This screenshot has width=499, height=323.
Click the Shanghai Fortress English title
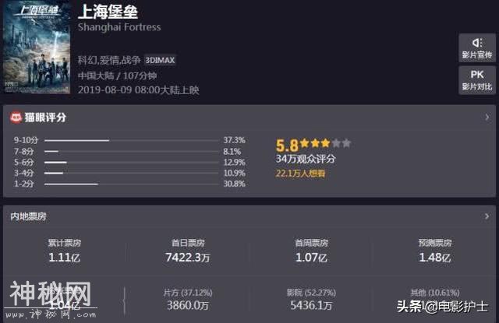pyautogui.click(x=119, y=27)
